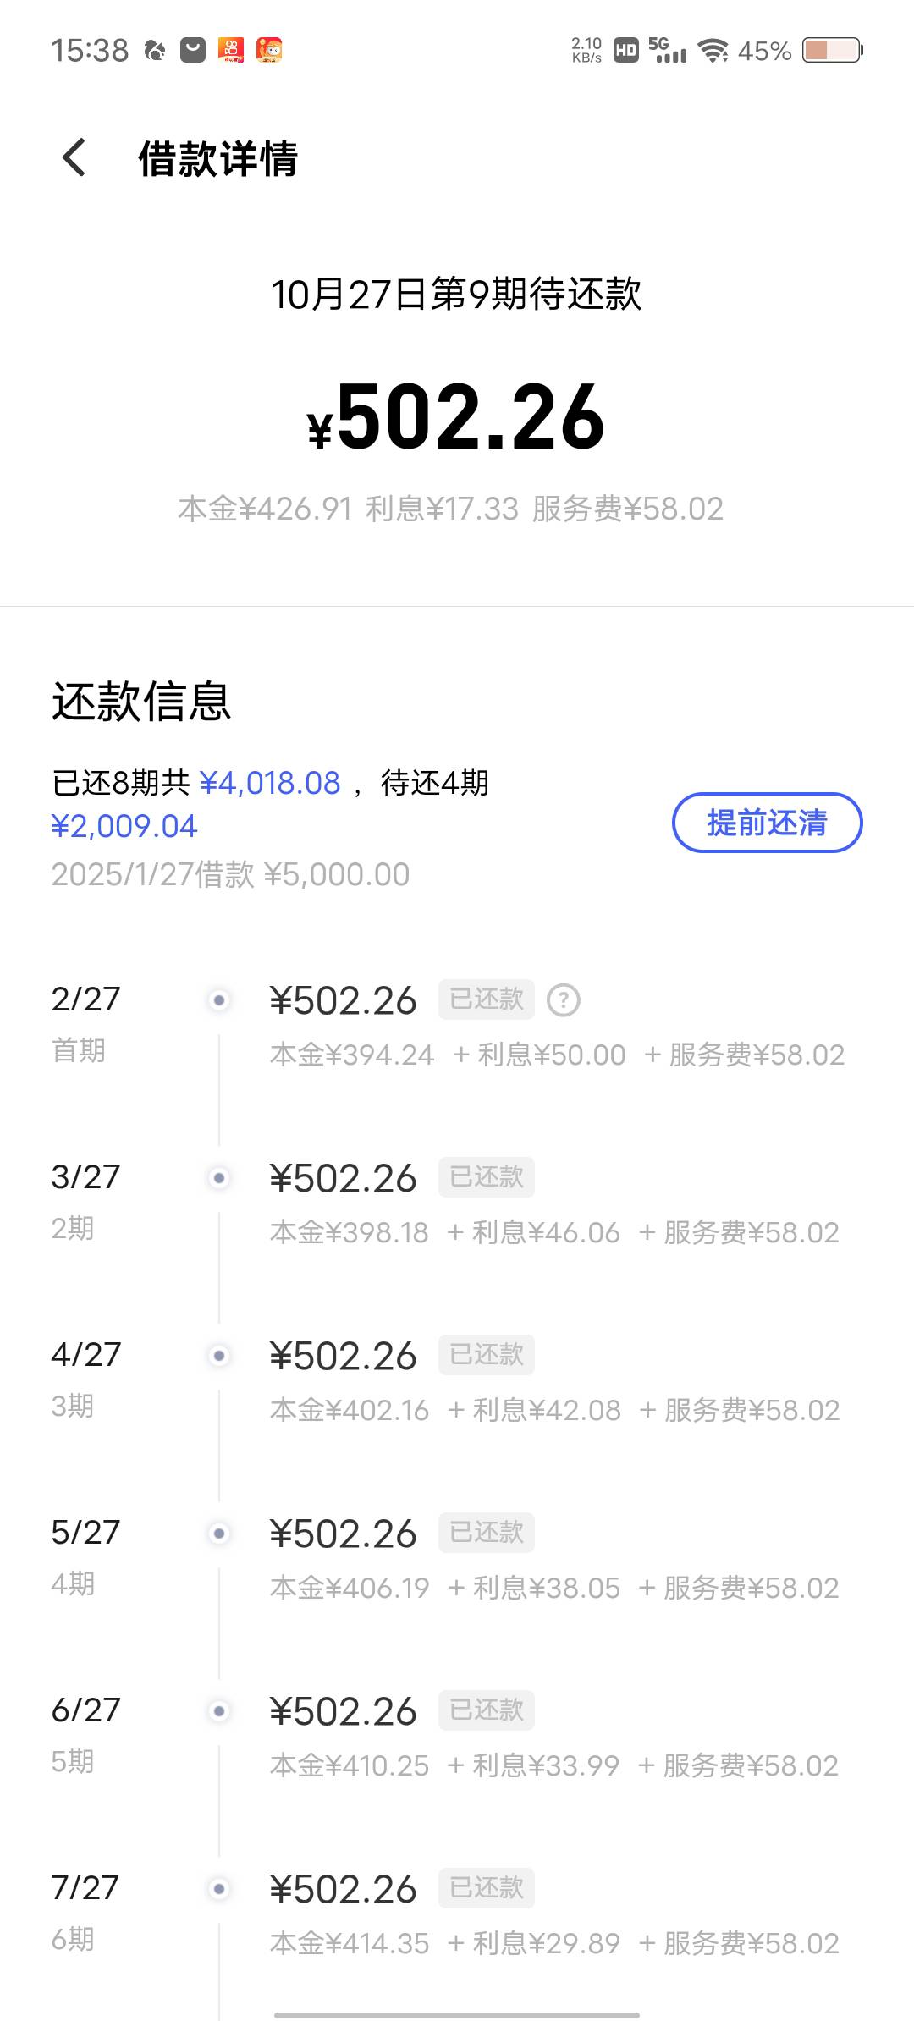Select the 4/27 third period marker
The image size is (914, 2021).
219,1356
